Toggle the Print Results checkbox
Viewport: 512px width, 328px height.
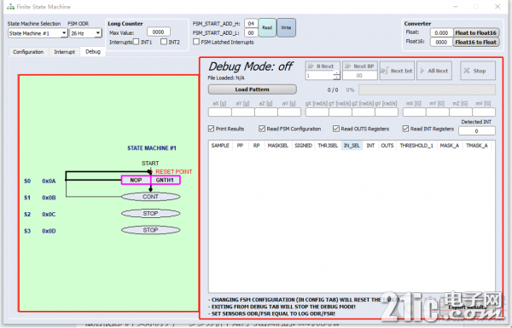(212, 129)
